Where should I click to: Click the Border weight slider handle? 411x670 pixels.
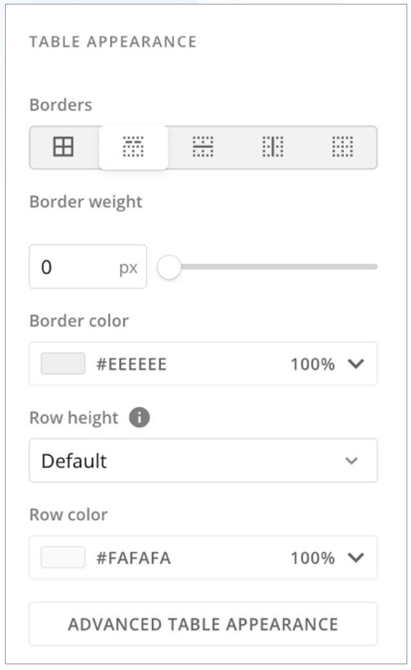coord(169,267)
